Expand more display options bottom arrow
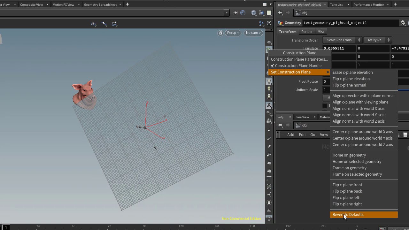The image size is (409, 230). click(x=269, y=220)
